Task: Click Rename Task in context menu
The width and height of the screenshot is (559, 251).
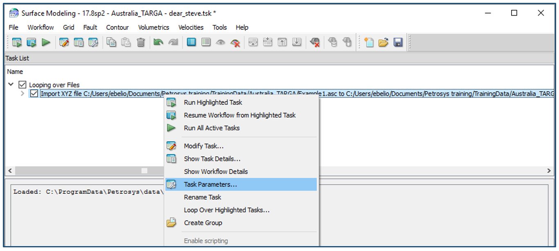Action: click(202, 197)
